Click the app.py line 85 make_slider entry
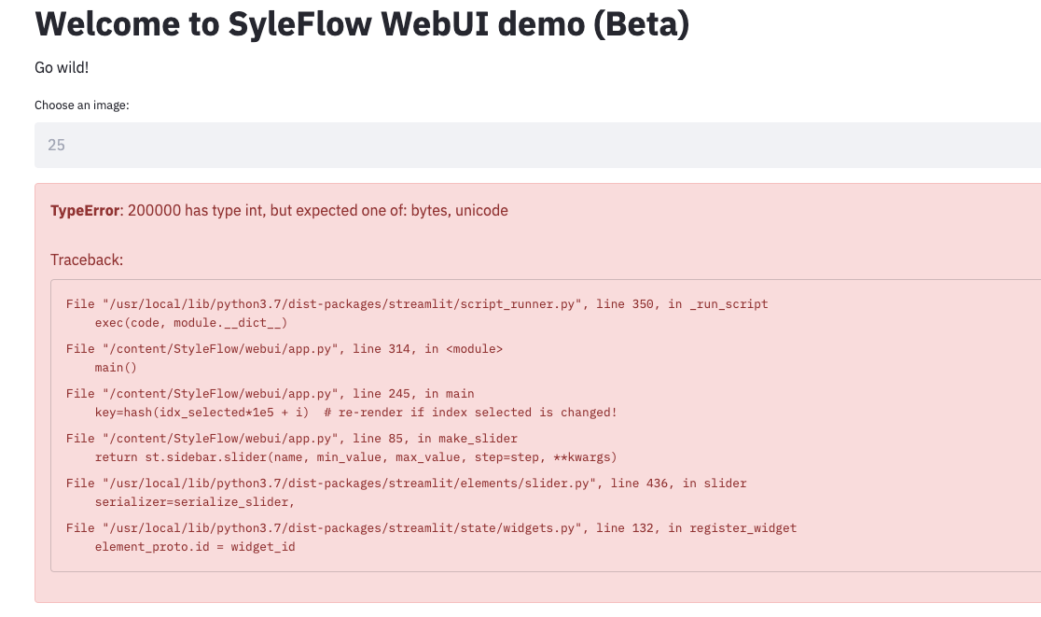 292,439
